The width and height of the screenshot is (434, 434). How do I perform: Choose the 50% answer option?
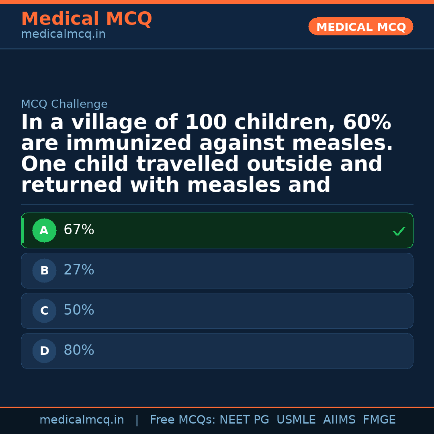coord(217,311)
